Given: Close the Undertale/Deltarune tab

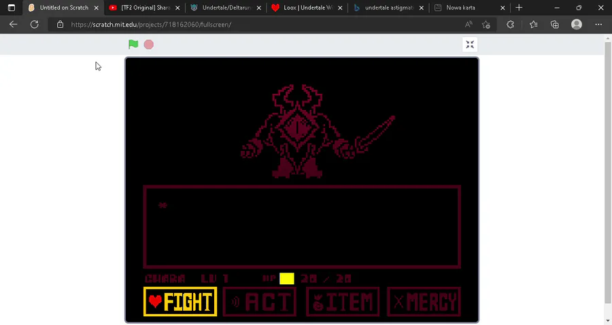Looking at the screenshot, I should tap(259, 7).
